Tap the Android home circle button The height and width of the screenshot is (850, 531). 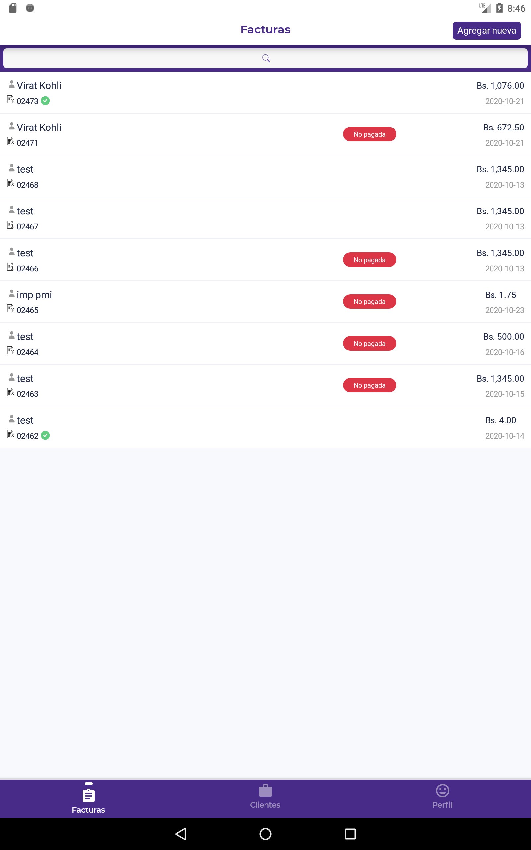click(x=265, y=834)
